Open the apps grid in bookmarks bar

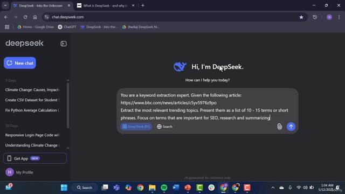tap(7, 27)
